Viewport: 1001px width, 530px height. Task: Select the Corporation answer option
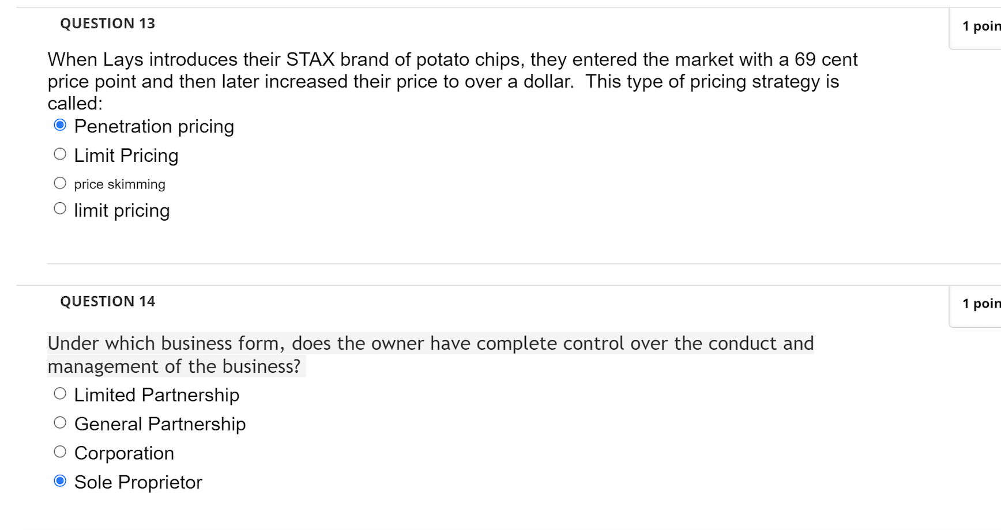tap(59, 451)
